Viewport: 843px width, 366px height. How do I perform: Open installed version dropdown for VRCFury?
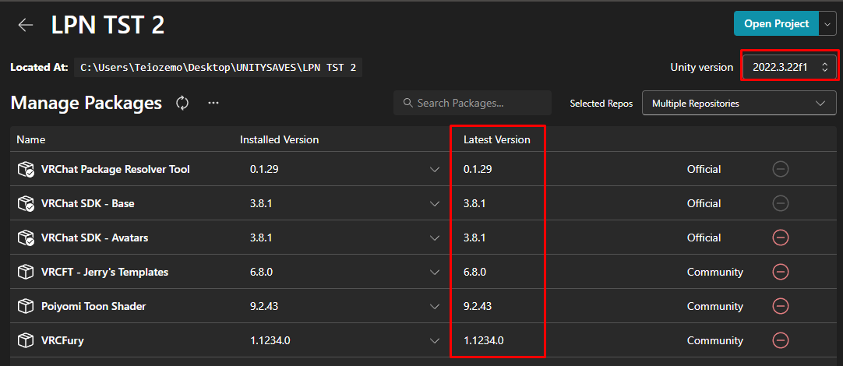point(435,341)
